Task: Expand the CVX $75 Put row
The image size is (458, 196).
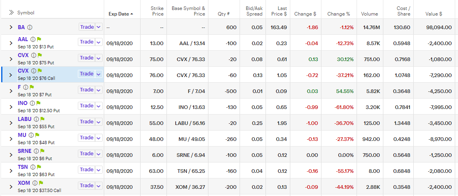Action: click(x=11, y=59)
